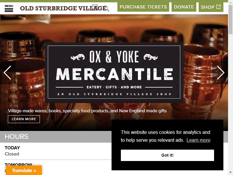The height and width of the screenshot is (175, 233).
Task: Click the magnifying glass search icon
Action: tap(107, 9)
